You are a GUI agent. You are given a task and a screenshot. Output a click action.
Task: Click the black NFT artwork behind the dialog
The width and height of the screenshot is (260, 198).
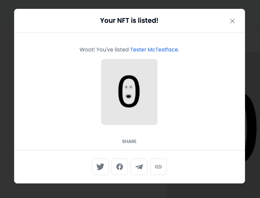251,128
